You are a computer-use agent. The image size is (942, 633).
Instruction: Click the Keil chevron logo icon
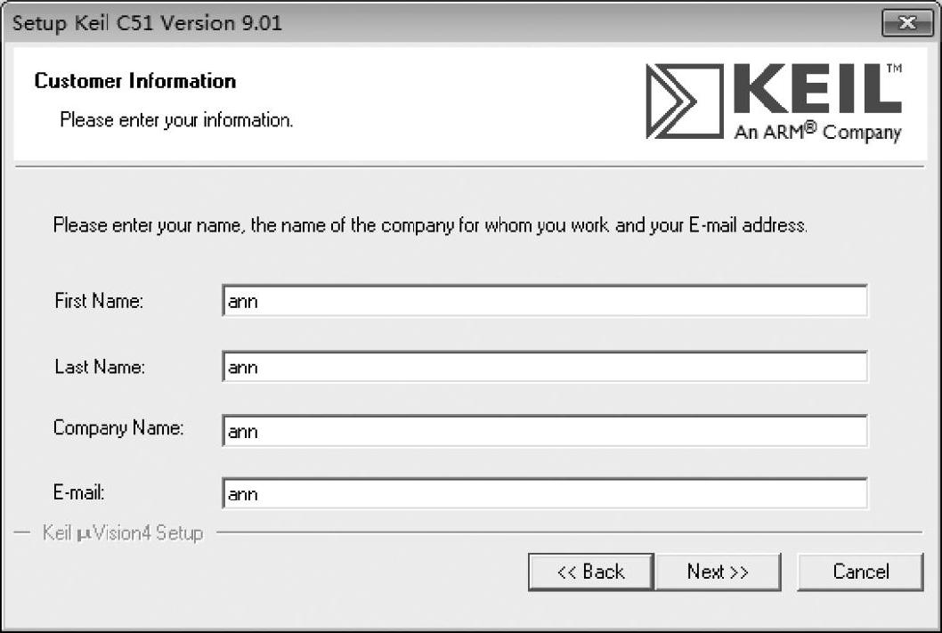tap(685, 101)
